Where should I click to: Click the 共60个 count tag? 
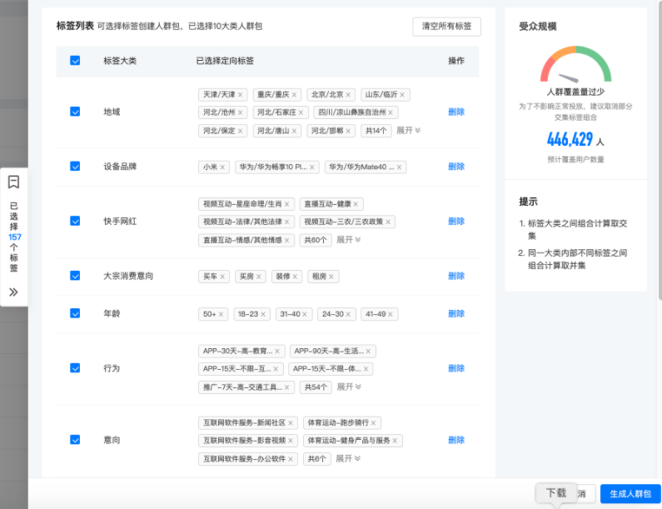pos(316,241)
